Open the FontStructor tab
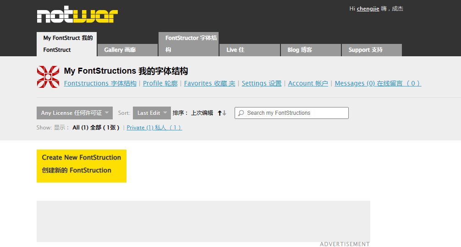The image size is (461, 247). coord(188,44)
